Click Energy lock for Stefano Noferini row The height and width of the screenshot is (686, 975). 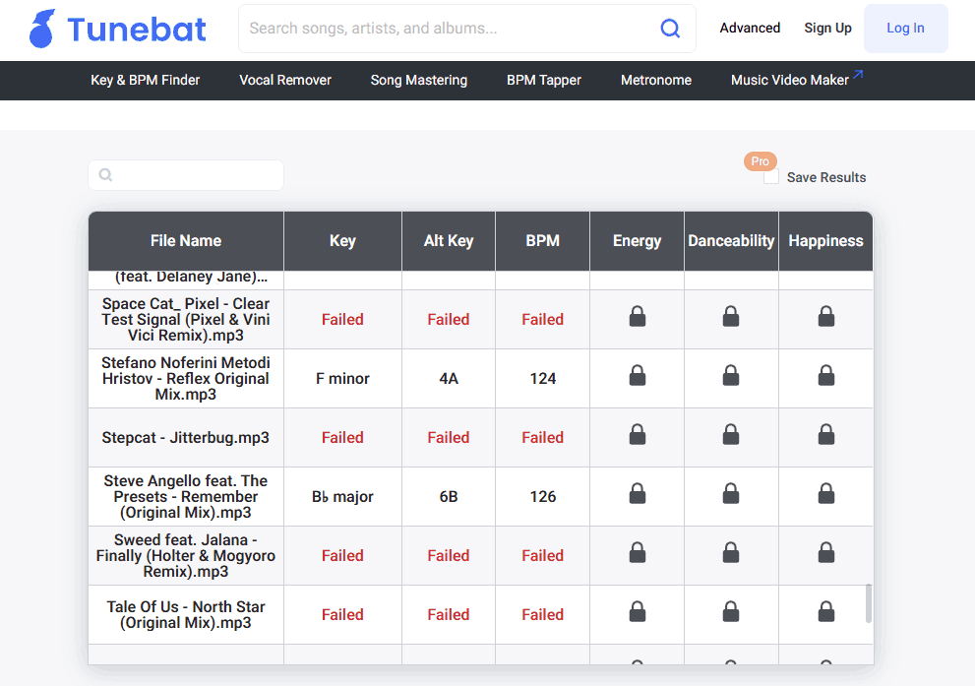pos(638,376)
